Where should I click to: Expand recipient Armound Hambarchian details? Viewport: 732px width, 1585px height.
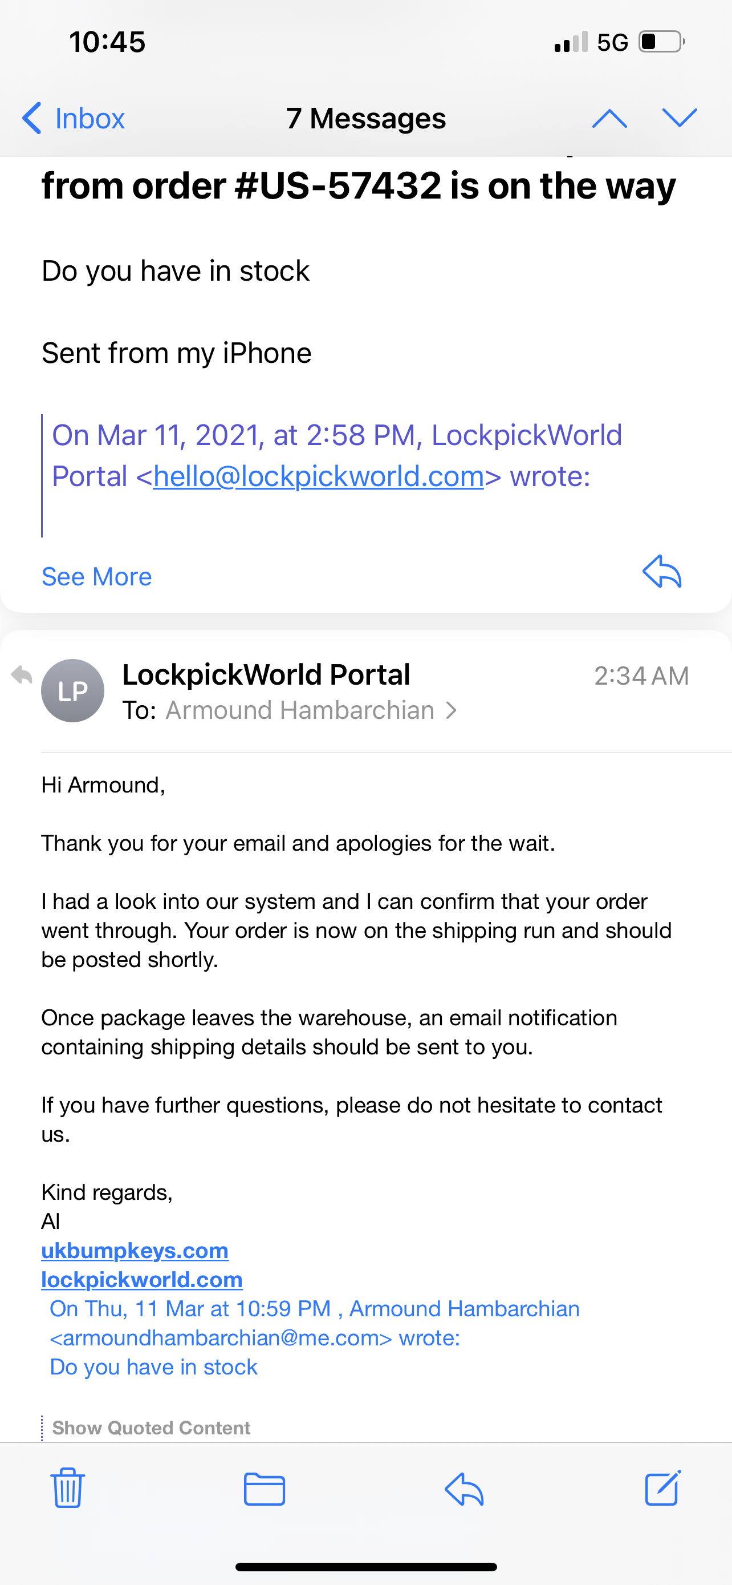pyautogui.click(x=310, y=711)
